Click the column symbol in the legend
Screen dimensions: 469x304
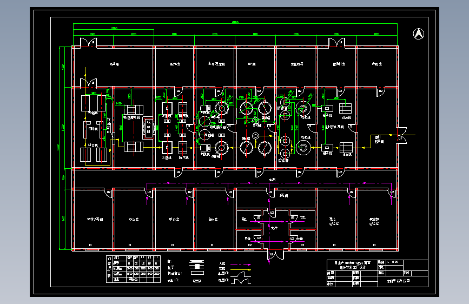[x=196, y=266]
